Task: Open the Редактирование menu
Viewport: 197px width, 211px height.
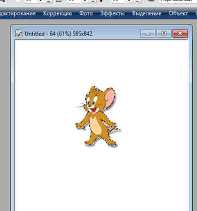Action: tap(18, 14)
